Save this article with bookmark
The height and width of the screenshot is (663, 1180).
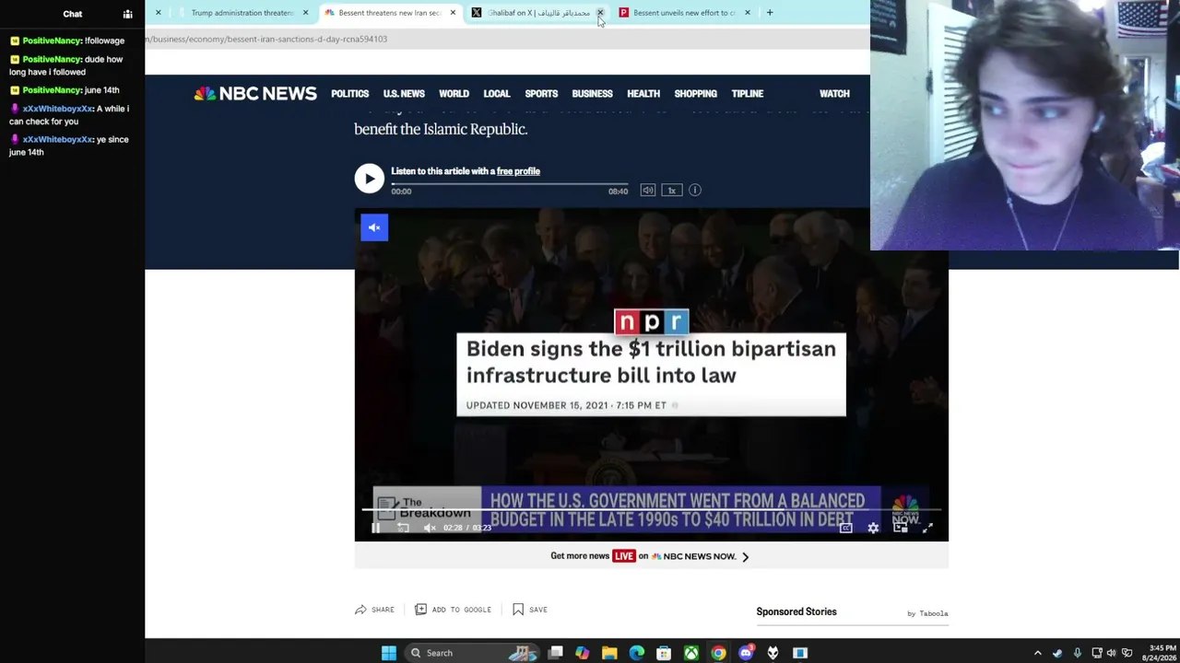click(x=530, y=610)
